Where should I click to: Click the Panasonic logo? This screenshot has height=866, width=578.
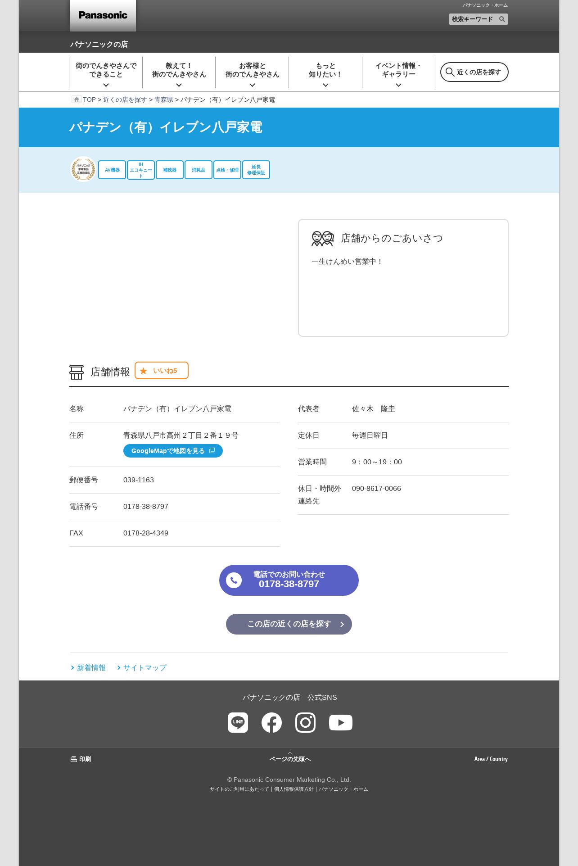pos(103,15)
